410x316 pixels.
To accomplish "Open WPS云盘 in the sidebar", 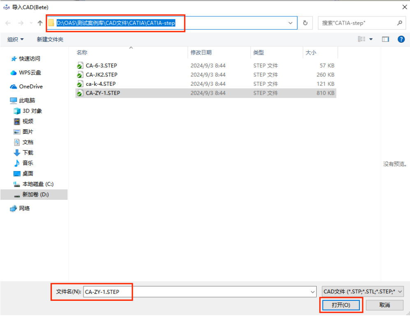I will (25, 73).
